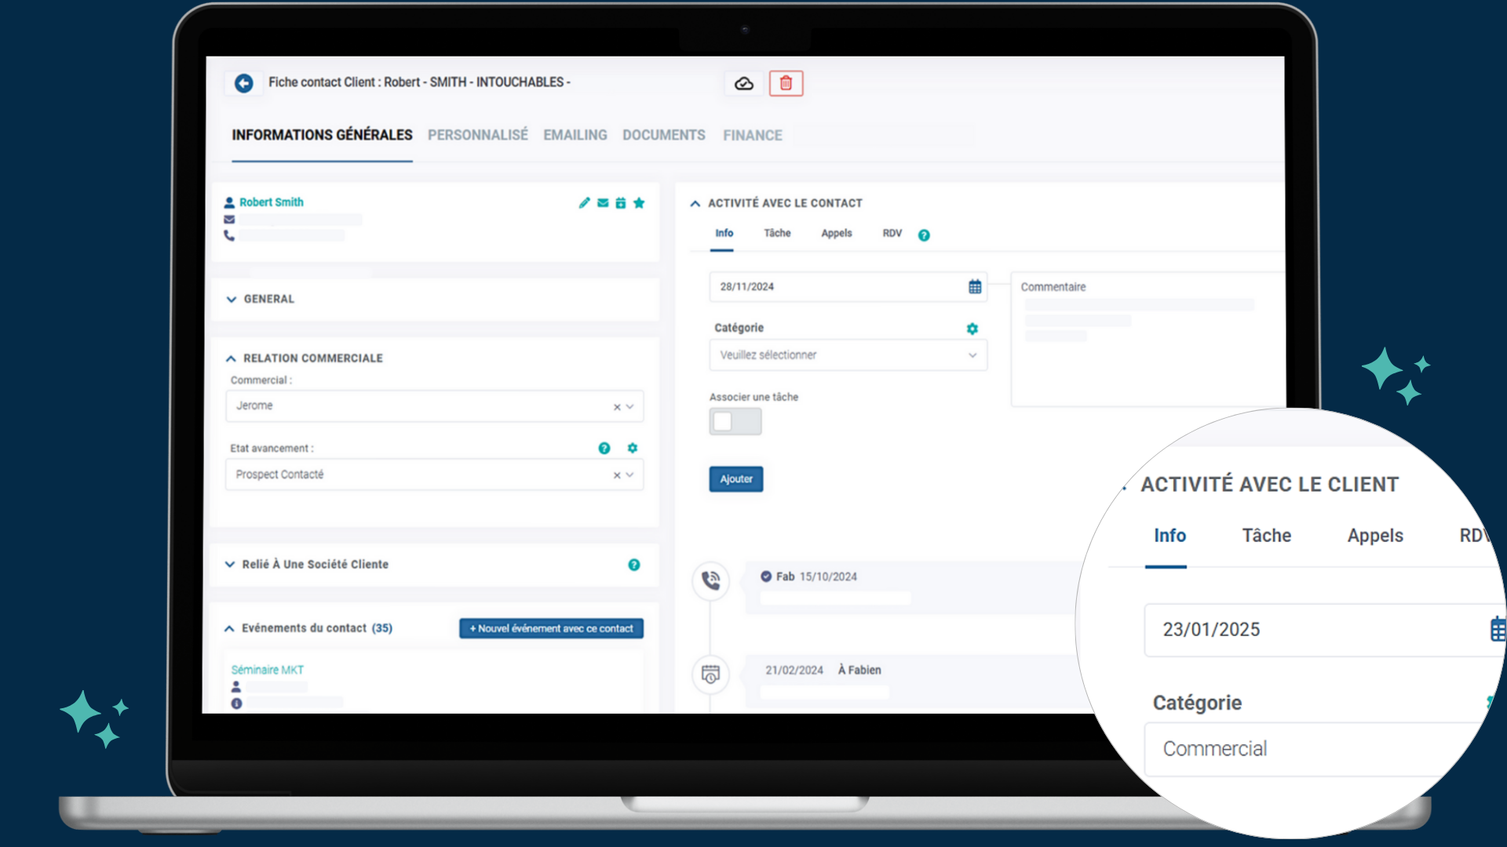This screenshot has width=1507, height=847.
Task: Click the help icon next to Etat avancement
Action: (604, 449)
